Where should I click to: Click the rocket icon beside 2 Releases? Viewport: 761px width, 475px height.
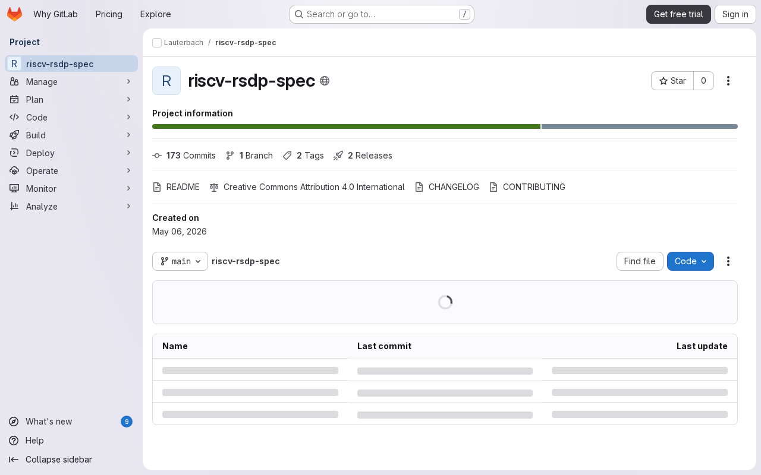(x=338, y=156)
